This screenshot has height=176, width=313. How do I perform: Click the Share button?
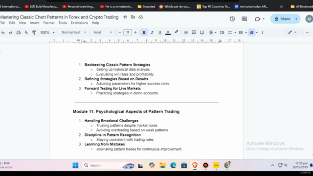(x=282, y=19)
